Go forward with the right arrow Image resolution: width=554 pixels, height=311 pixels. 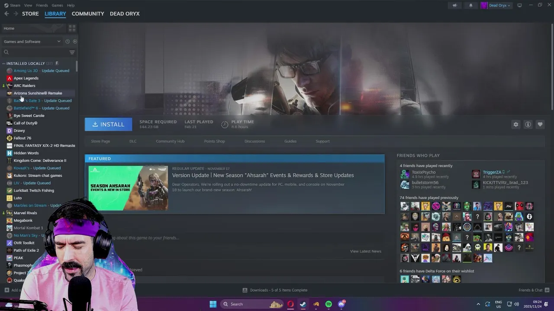point(16,14)
